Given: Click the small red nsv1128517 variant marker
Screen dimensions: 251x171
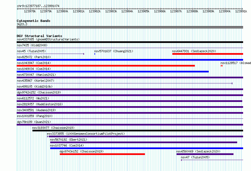Looking at the screenshot, I should 222,66.
